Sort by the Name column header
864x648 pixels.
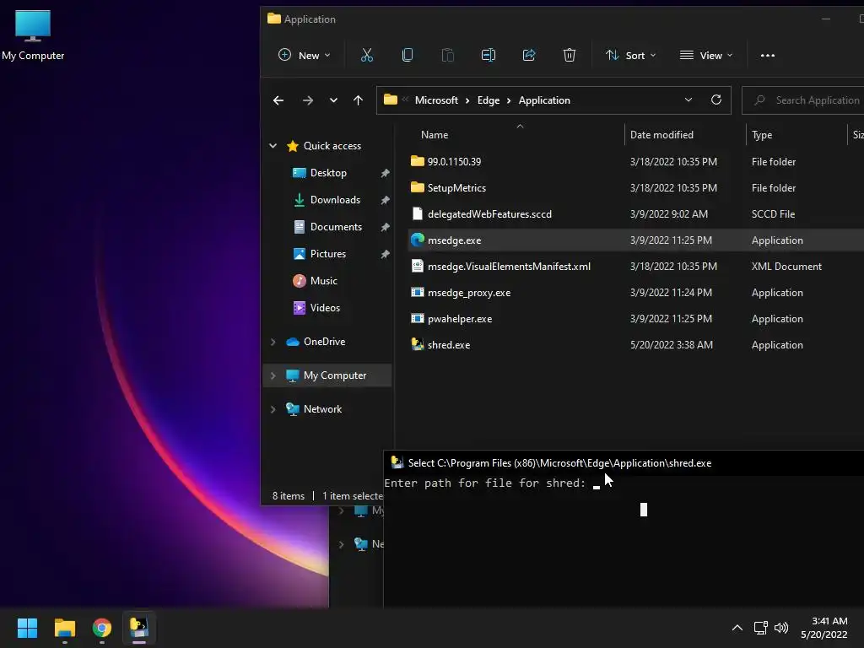(x=435, y=134)
